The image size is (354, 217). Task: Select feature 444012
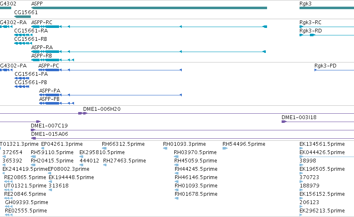point(89,161)
